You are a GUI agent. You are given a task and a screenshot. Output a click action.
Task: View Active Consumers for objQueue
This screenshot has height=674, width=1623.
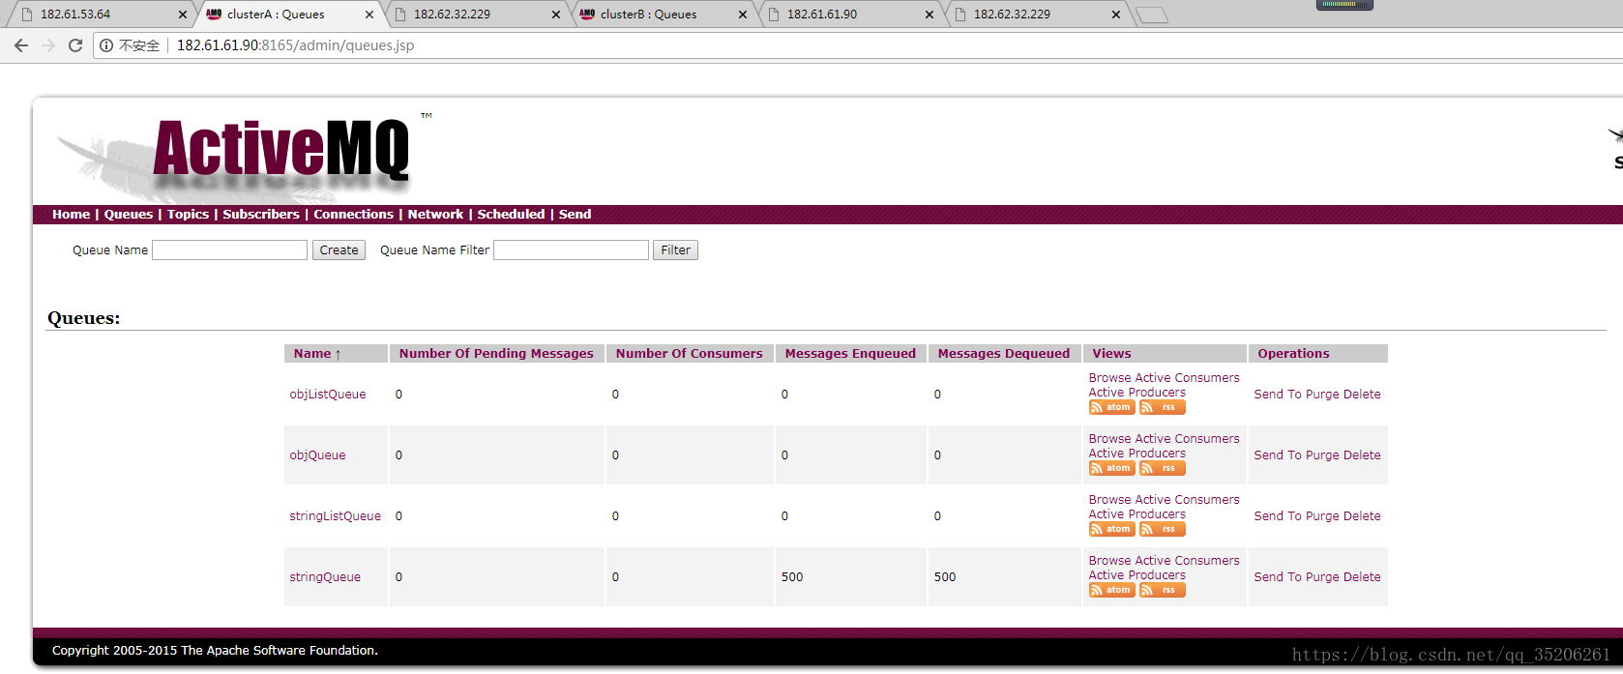pyautogui.click(x=1188, y=439)
